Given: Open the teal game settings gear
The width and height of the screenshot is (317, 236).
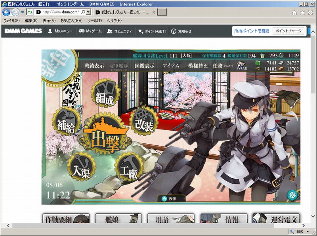Looking at the screenshot, I should point(292,195).
